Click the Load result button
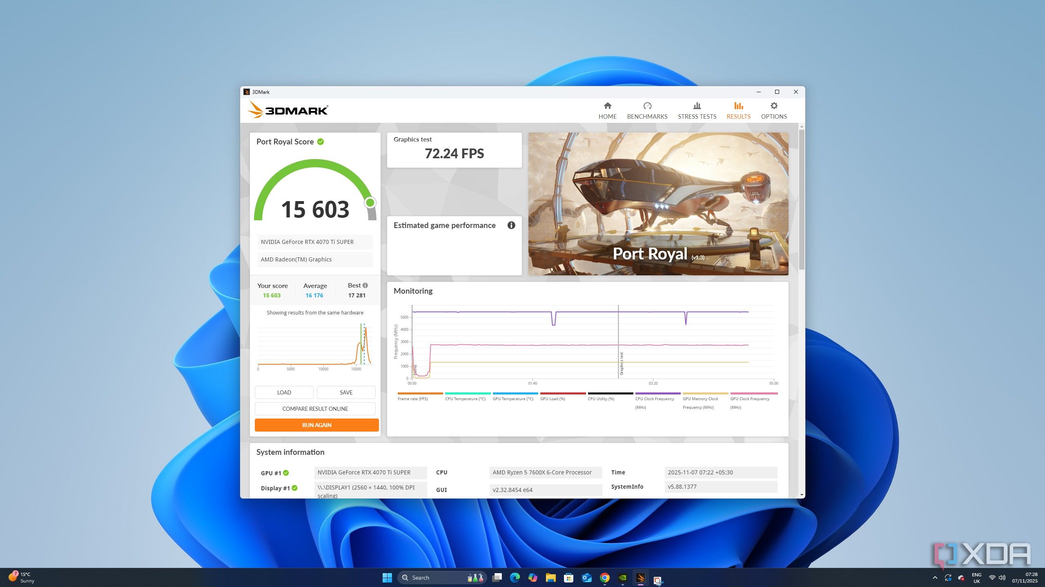 284,392
